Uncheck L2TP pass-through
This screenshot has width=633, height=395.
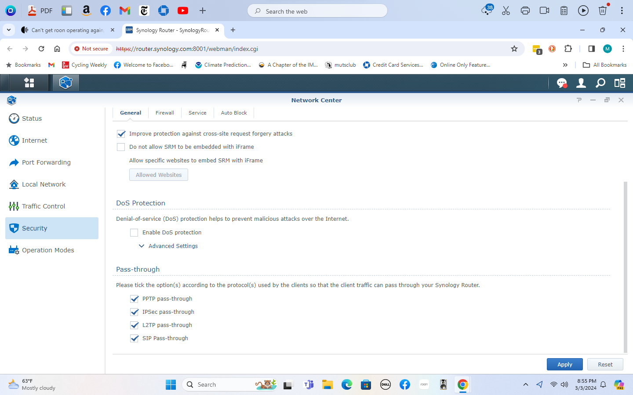pos(135,325)
